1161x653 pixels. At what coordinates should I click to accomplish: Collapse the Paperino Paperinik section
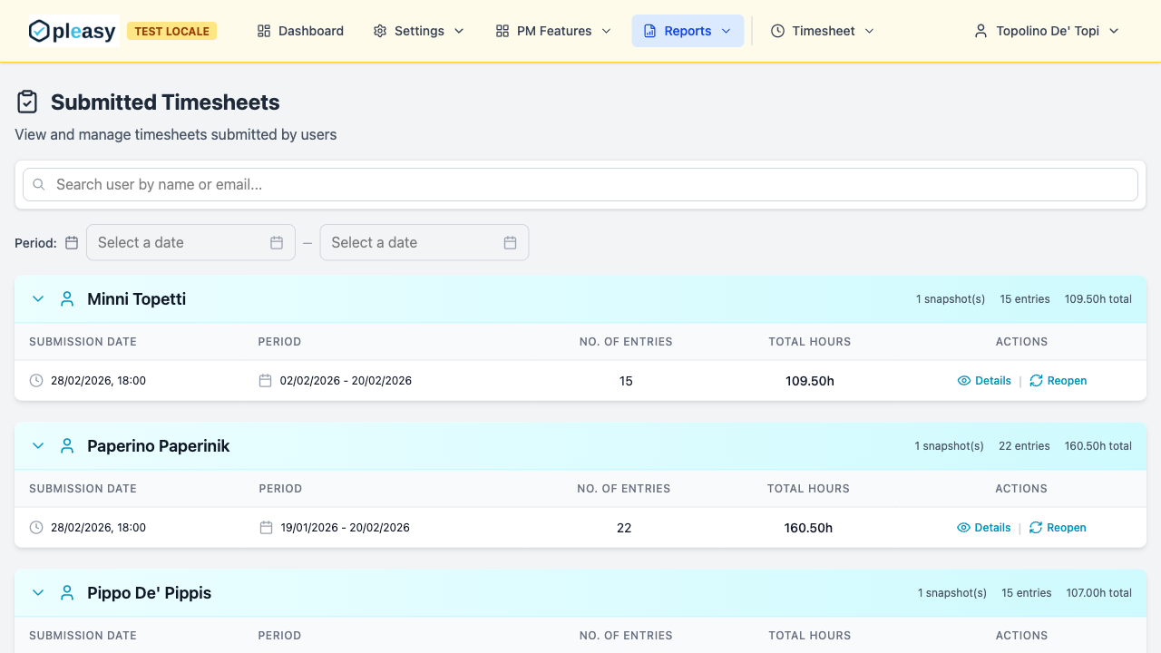point(38,446)
